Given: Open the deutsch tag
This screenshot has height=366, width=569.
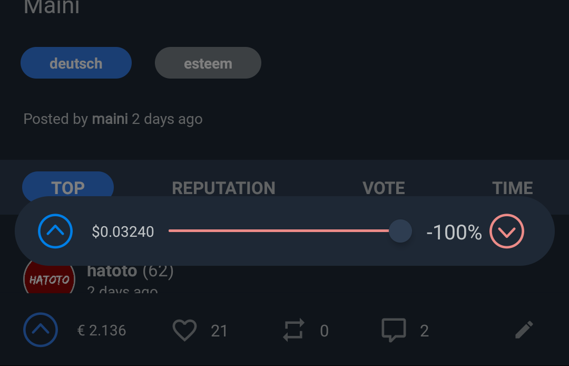Looking at the screenshot, I should (x=76, y=63).
